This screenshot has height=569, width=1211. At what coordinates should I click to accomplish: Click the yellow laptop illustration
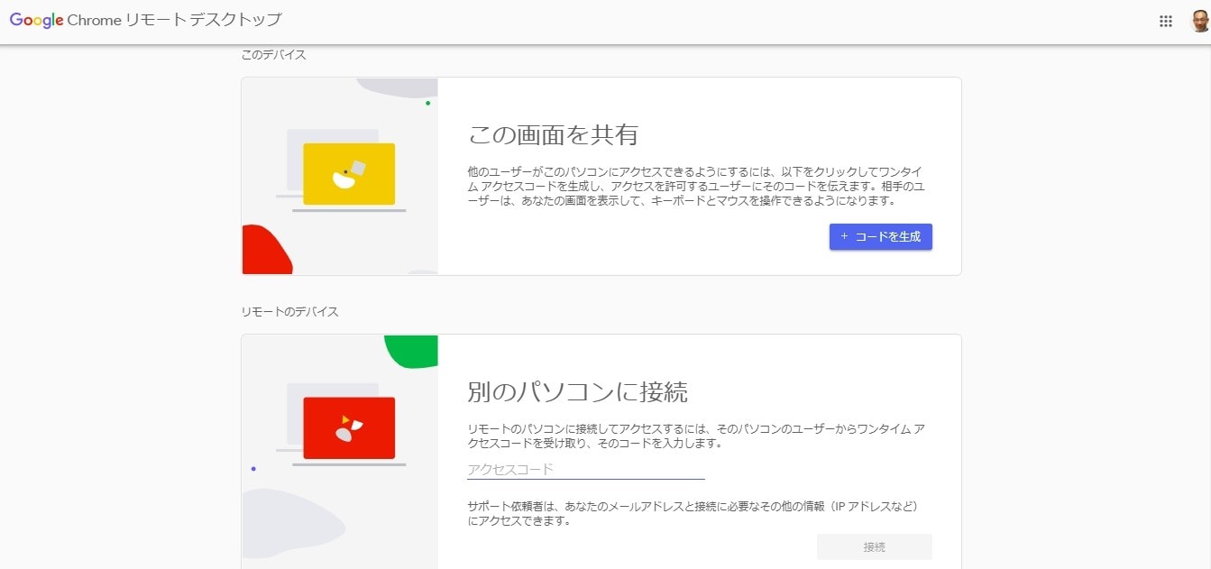pyautogui.click(x=341, y=170)
